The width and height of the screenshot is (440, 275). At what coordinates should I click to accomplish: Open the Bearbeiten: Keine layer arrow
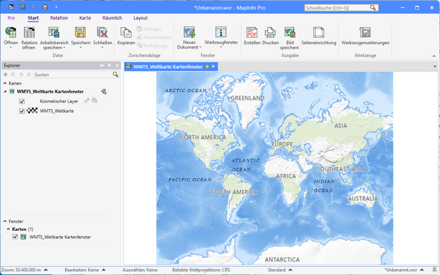[103, 270]
